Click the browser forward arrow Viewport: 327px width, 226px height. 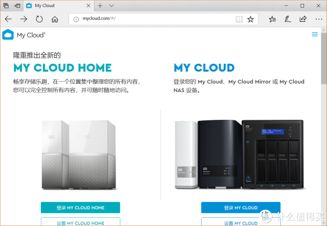[x=23, y=19]
